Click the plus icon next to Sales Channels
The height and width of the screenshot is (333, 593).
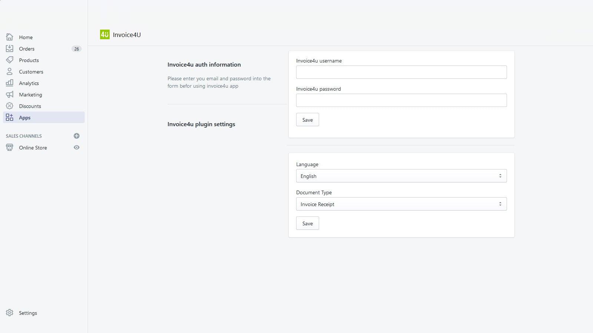(x=76, y=136)
